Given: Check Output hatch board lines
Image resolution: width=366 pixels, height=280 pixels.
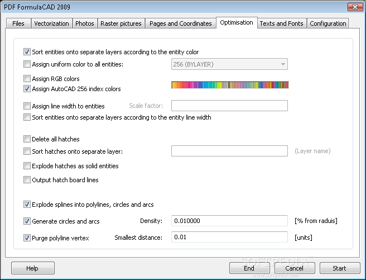Looking at the screenshot, I should (x=27, y=180).
